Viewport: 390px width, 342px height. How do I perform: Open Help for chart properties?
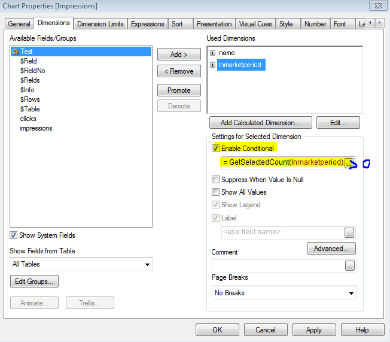362,330
